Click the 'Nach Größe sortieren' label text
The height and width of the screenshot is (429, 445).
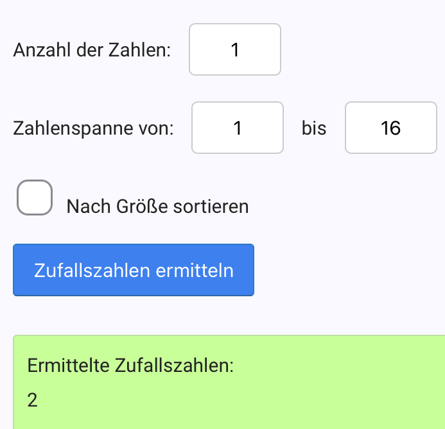point(157,206)
